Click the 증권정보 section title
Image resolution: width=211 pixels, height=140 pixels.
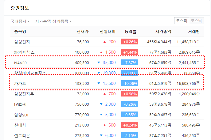20,8
